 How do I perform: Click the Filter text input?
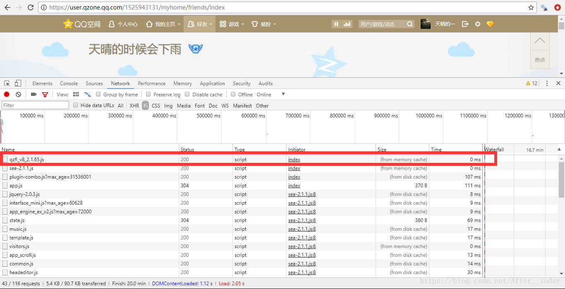click(x=35, y=105)
